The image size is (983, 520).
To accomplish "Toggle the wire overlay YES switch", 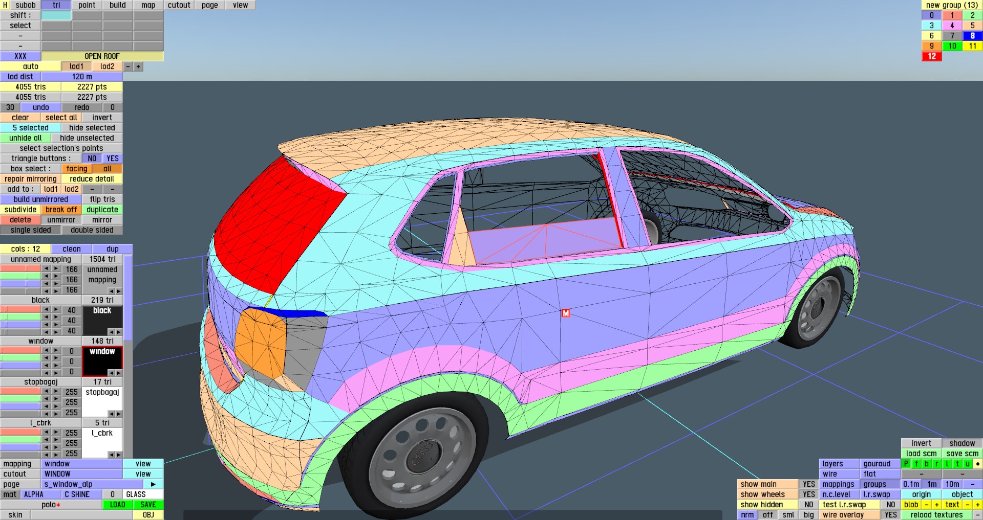I will point(891,515).
